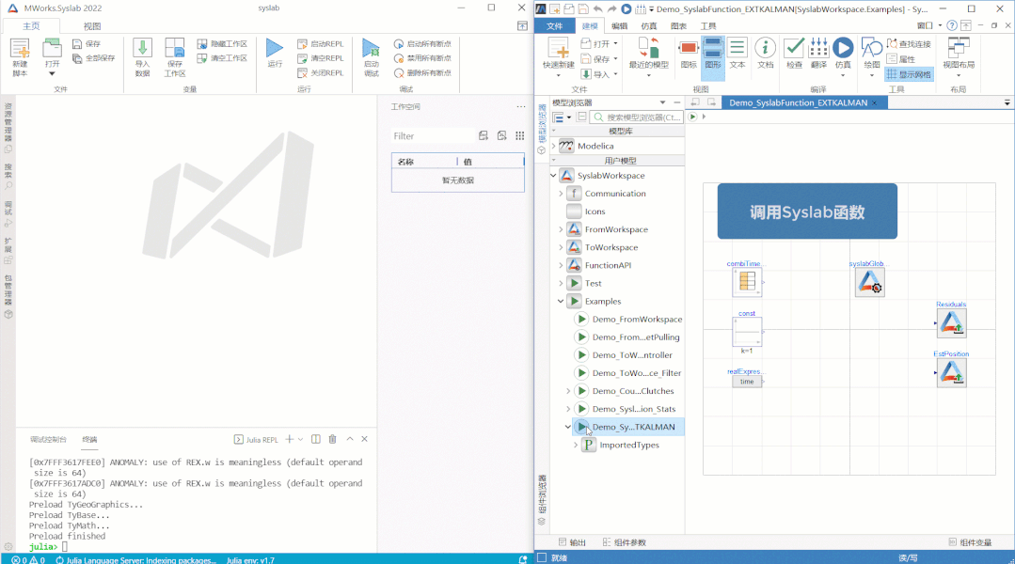Toggle the 显示网格 grid display option

coord(909,74)
